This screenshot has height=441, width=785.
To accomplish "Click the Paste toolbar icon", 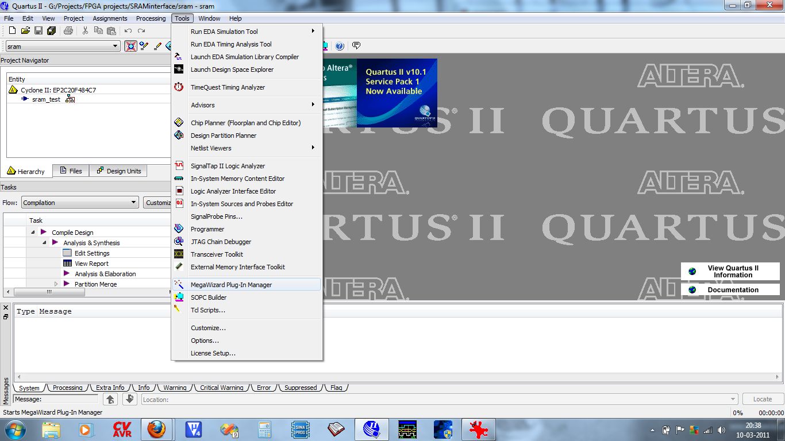I will (111, 30).
